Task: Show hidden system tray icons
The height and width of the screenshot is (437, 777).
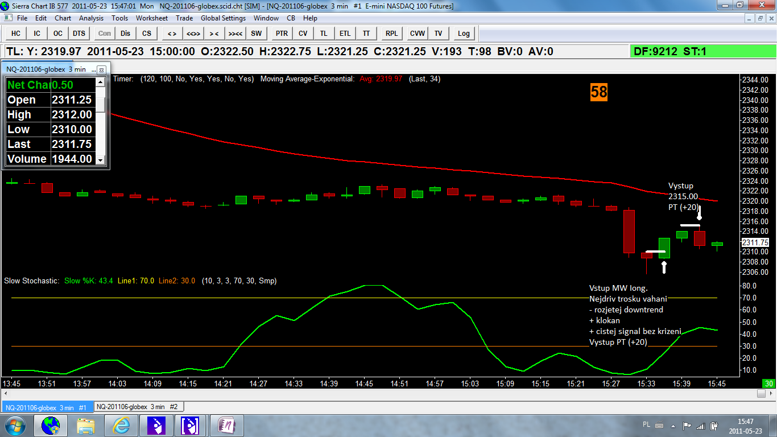Action: tap(673, 425)
